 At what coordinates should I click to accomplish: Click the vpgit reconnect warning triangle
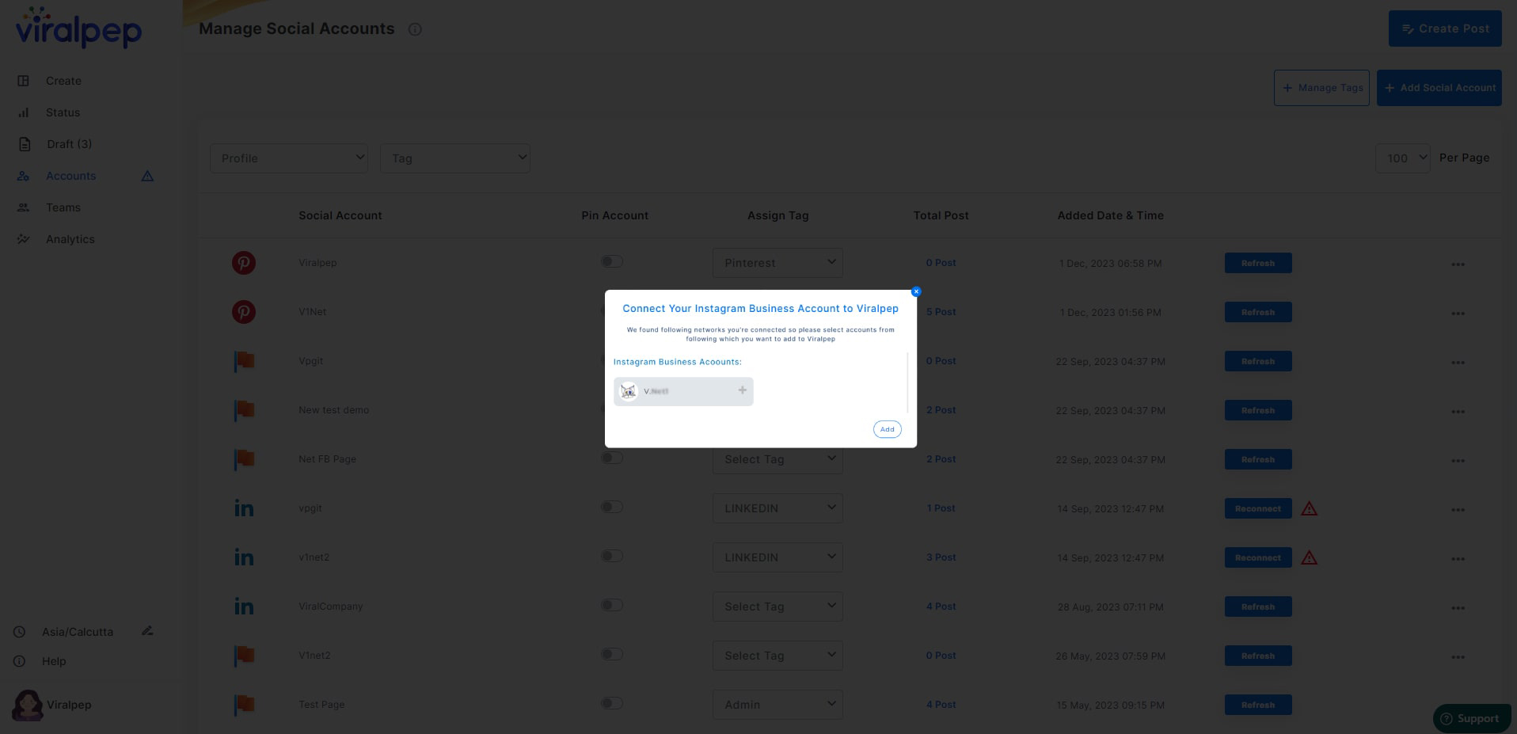tap(1310, 508)
